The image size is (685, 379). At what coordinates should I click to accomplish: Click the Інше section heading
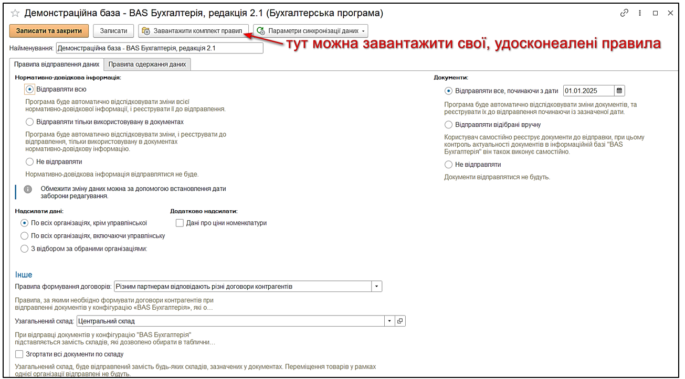(x=24, y=275)
